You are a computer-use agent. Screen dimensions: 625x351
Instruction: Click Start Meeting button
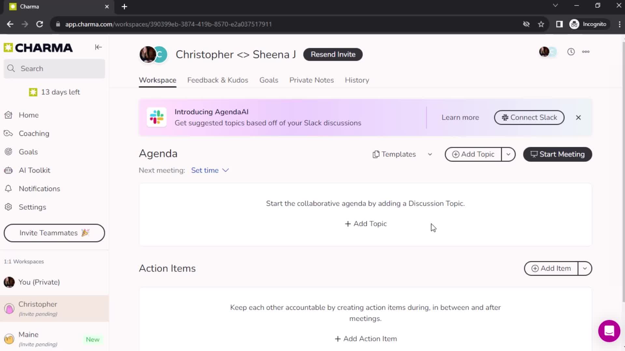(x=558, y=154)
